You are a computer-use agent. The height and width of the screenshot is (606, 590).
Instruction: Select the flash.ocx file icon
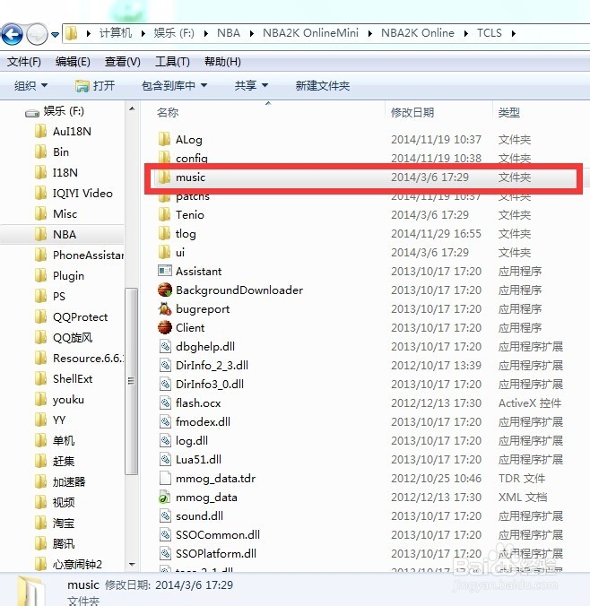point(165,403)
